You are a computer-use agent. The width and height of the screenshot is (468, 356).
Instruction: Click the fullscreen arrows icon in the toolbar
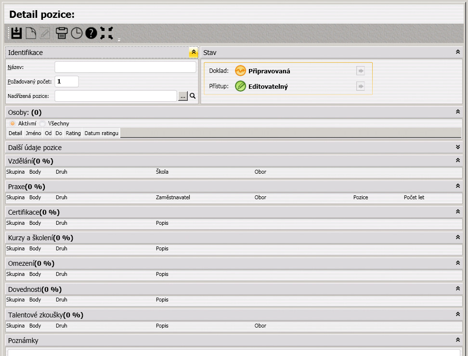[106, 33]
